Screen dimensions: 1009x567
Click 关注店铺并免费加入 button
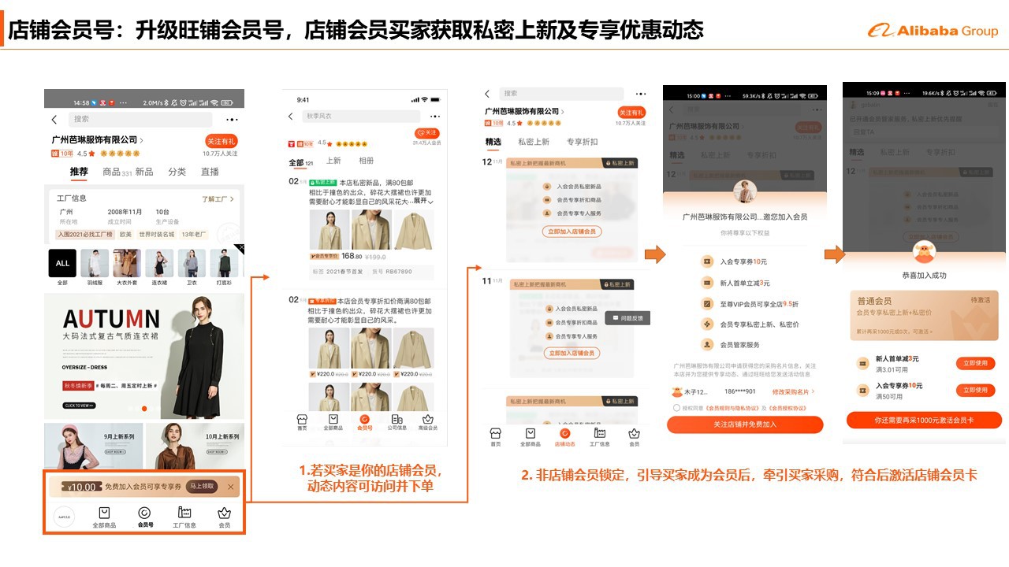pyautogui.click(x=745, y=424)
